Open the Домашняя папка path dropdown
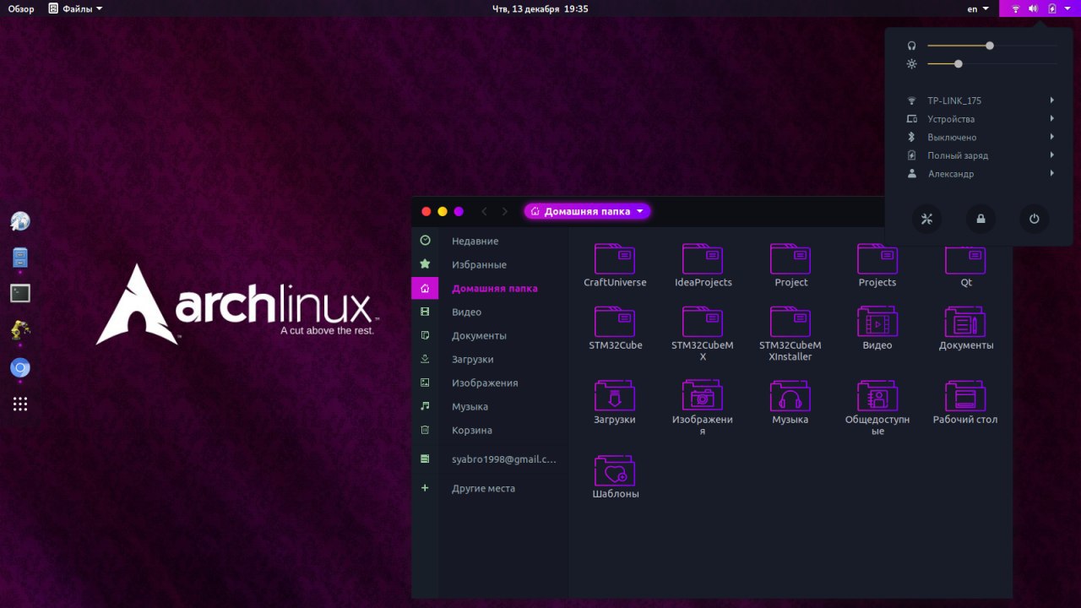 click(587, 211)
